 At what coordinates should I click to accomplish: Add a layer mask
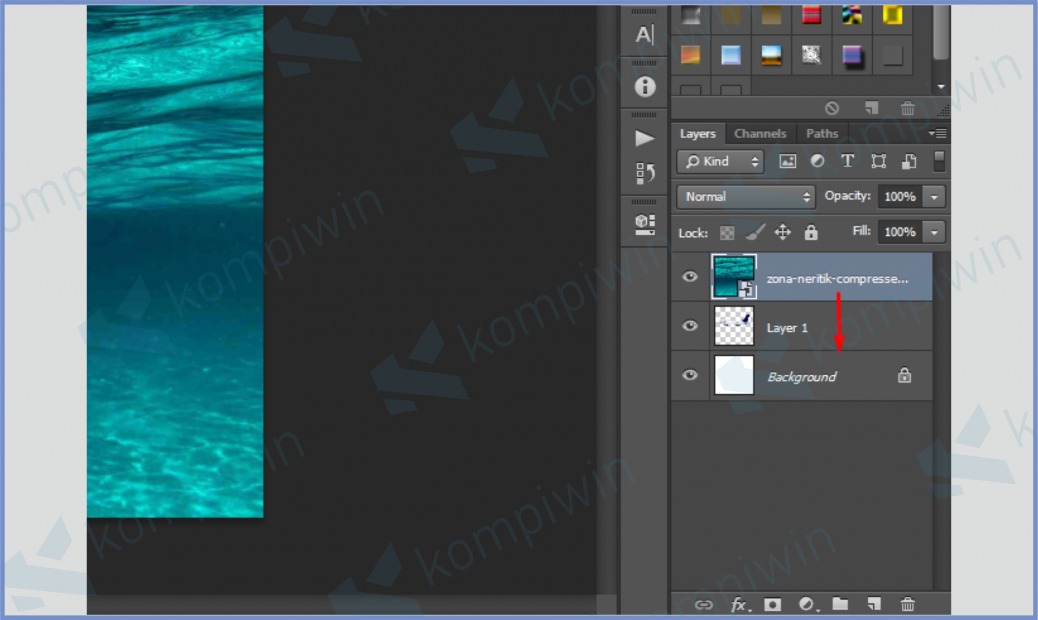coord(772,604)
